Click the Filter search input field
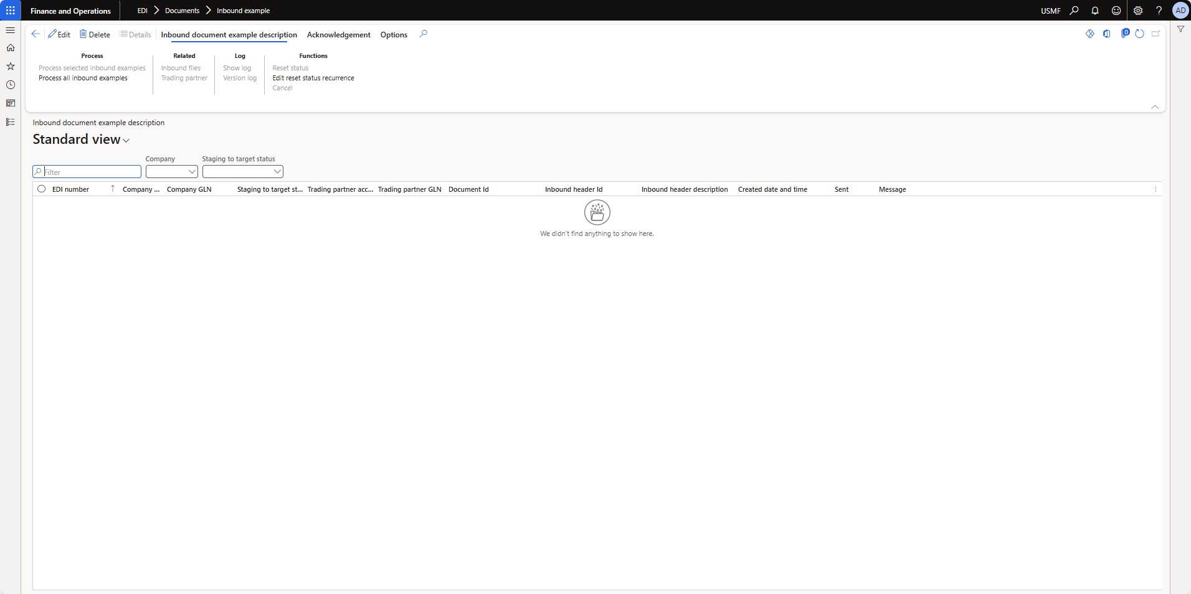 [x=91, y=172]
